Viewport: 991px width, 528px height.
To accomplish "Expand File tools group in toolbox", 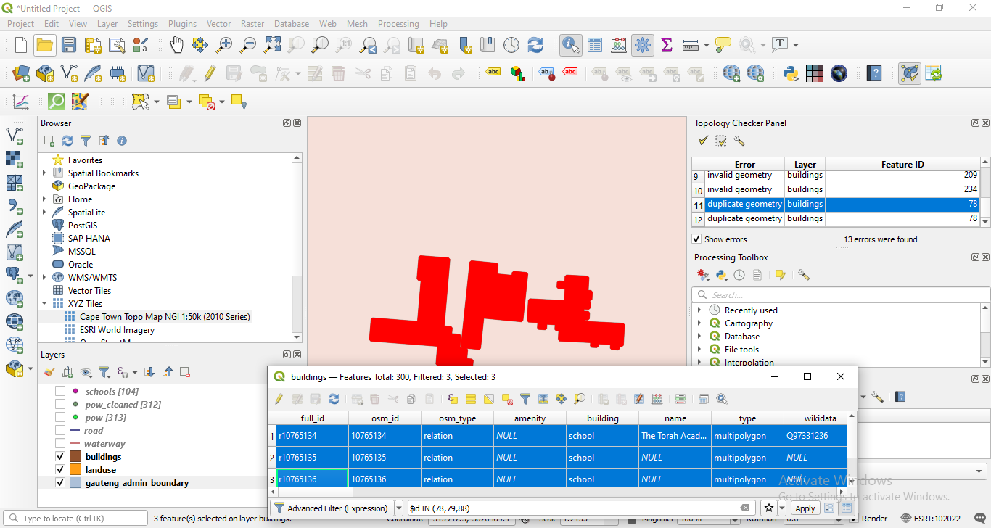I will [699, 350].
